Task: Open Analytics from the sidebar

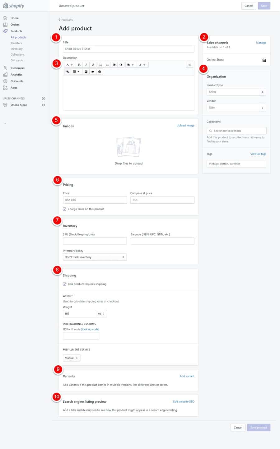Action: click(16, 74)
